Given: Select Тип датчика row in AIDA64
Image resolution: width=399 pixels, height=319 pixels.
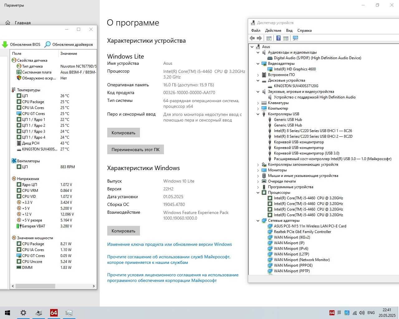Looking at the screenshot, I should 53,66.
